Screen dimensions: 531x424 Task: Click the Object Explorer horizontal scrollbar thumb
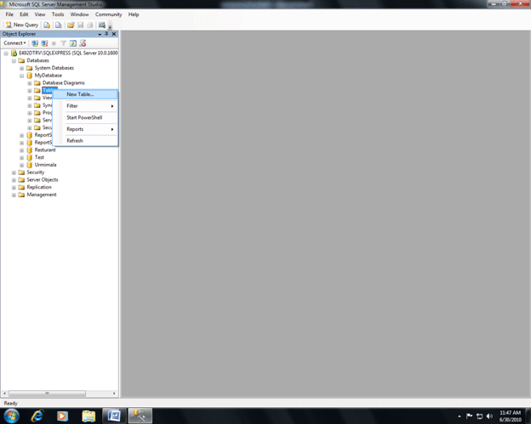[x=47, y=393]
